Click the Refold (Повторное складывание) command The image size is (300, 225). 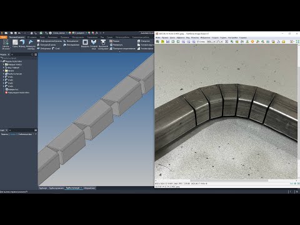tap(122, 49)
